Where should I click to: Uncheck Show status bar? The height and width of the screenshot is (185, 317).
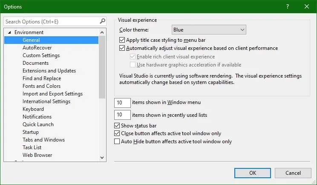coord(117,126)
